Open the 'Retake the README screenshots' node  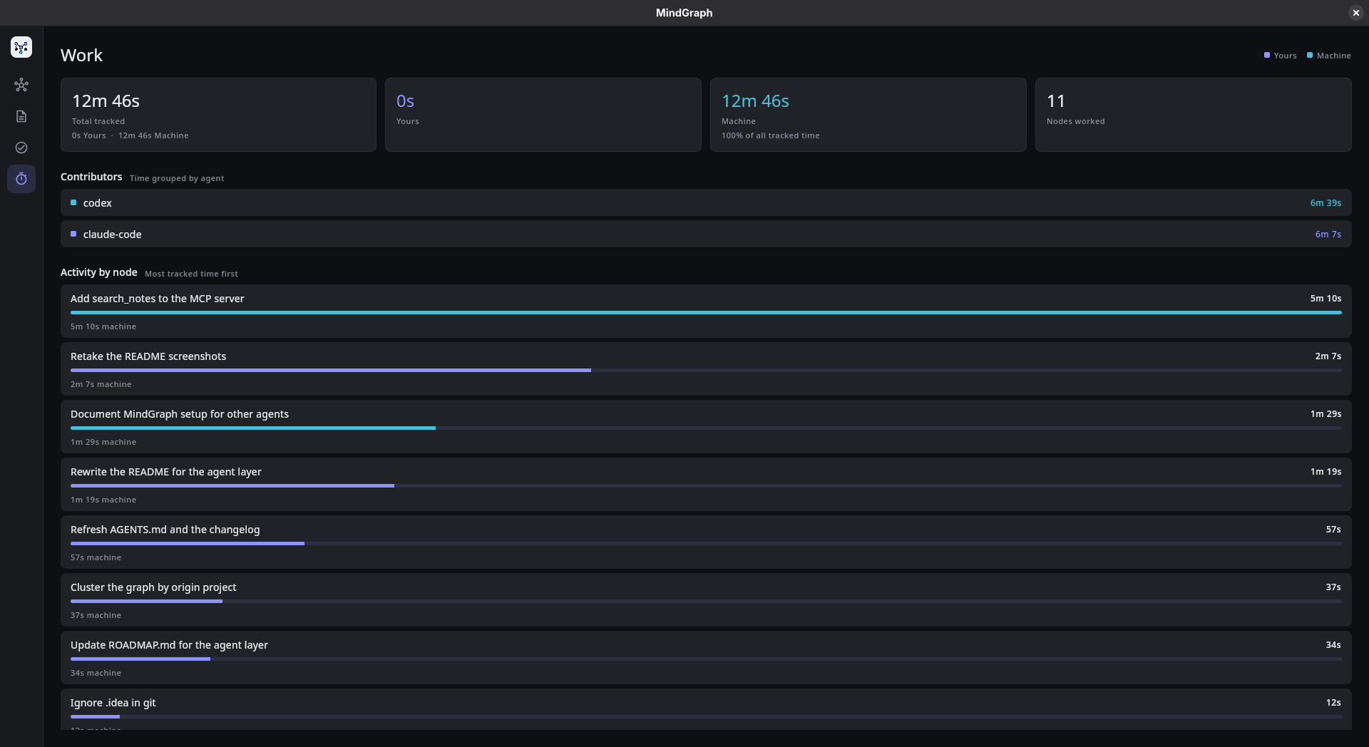[706, 369]
